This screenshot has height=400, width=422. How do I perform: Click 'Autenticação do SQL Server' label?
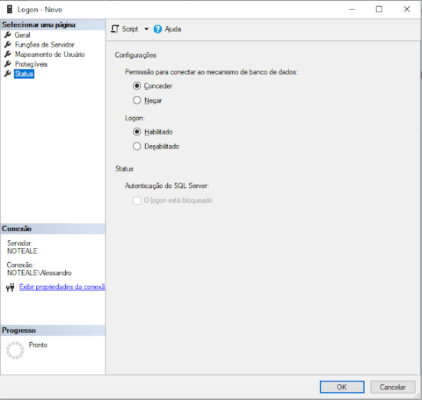coord(167,186)
